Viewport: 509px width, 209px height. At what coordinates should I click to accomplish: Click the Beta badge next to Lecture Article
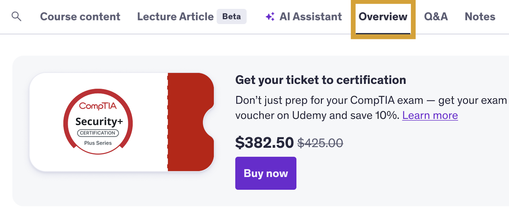tap(231, 16)
